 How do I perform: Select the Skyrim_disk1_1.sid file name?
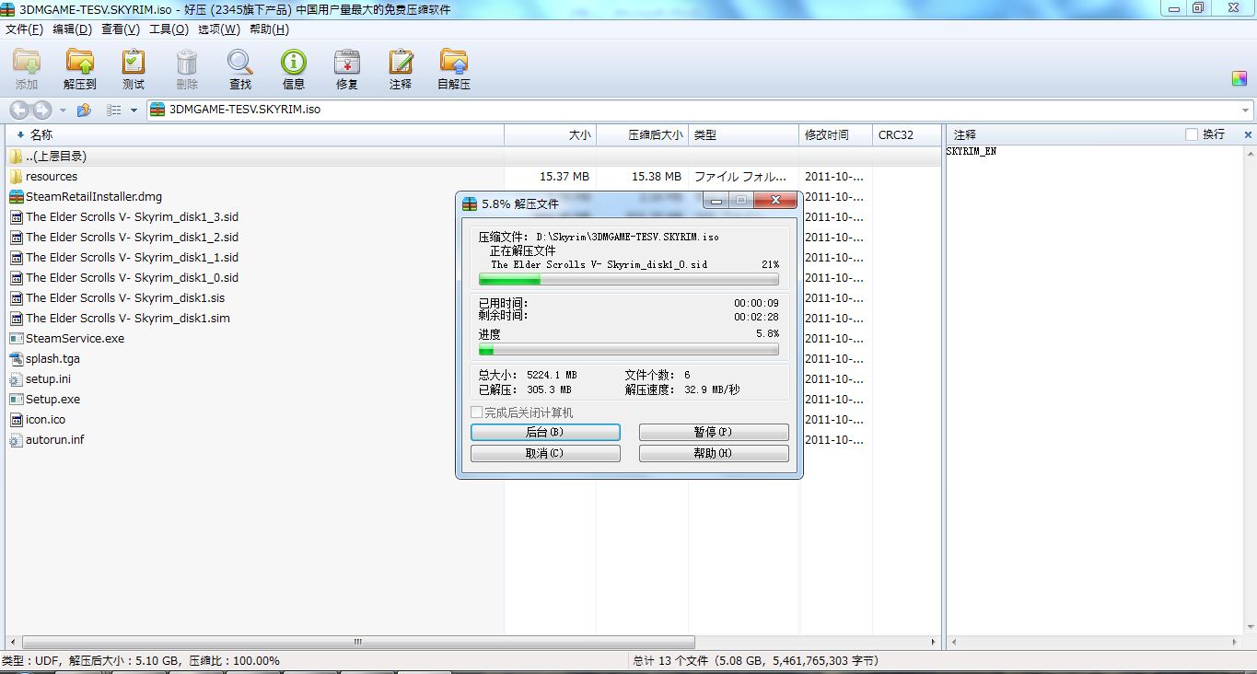click(132, 257)
